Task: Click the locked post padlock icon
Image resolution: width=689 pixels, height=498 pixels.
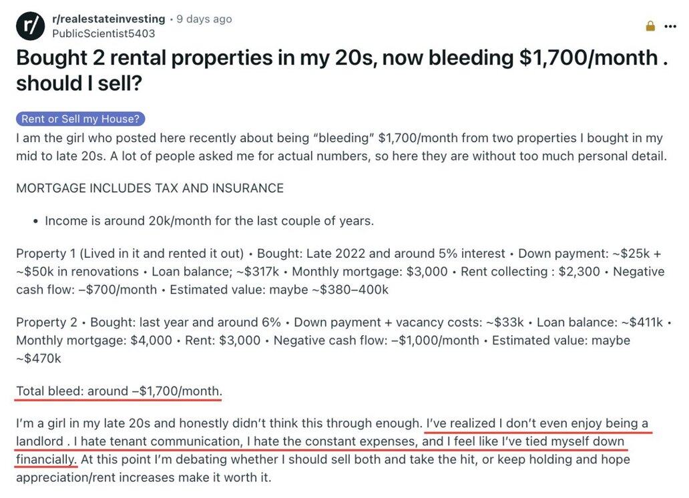Action: (x=650, y=26)
